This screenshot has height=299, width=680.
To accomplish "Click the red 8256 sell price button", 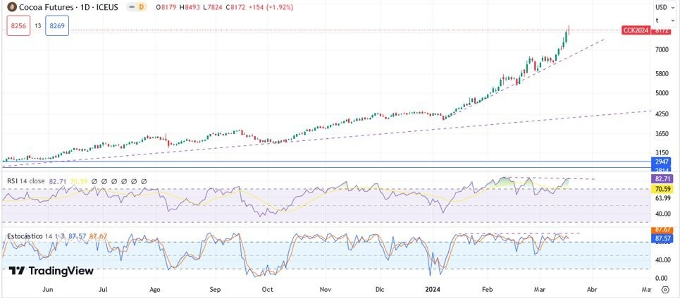I will [18, 25].
